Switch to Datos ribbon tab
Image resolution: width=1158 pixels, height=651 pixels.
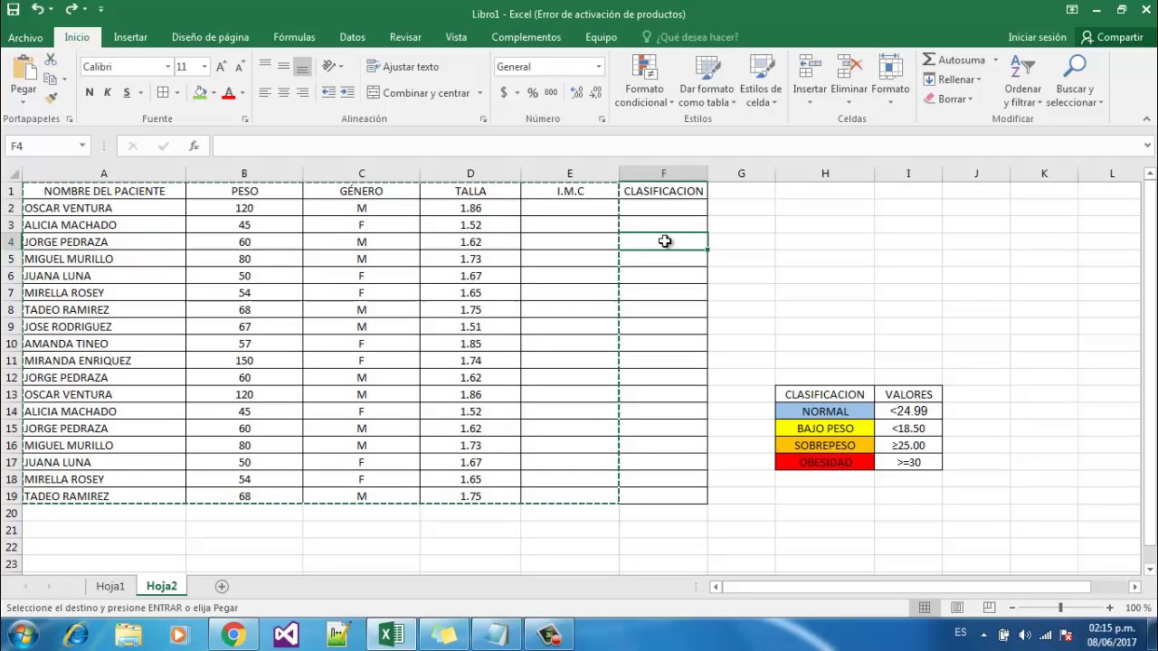click(352, 37)
